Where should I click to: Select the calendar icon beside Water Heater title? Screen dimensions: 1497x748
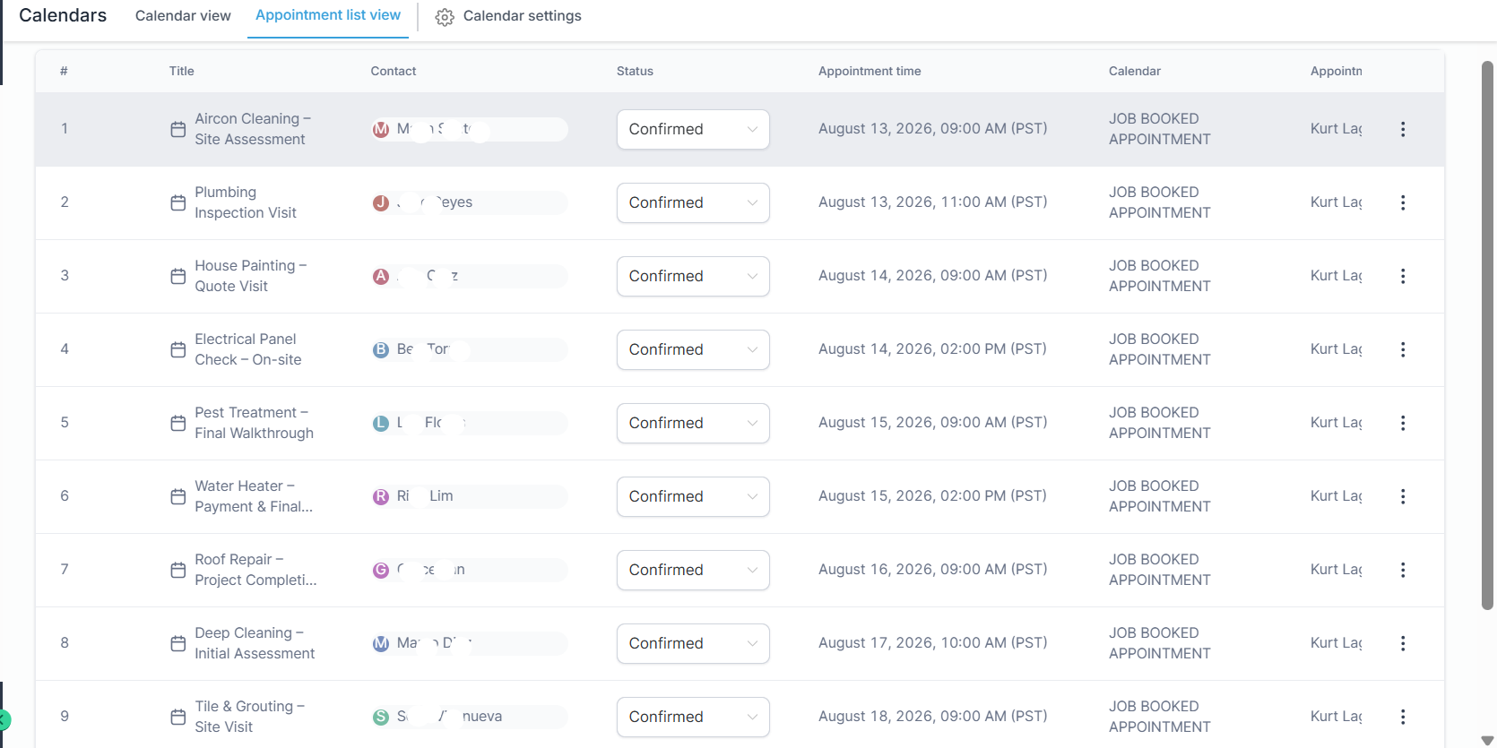point(178,497)
